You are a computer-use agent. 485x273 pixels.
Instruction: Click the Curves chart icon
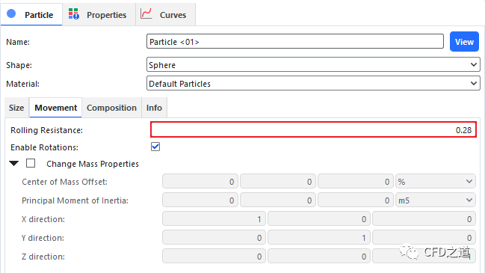click(x=146, y=13)
